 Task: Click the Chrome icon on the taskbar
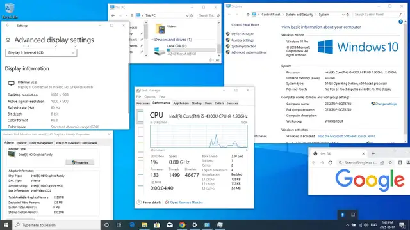pyautogui.click(x=182, y=225)
